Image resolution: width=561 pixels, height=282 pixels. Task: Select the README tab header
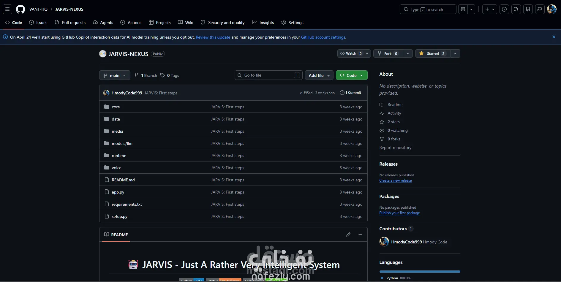point(116,235)
